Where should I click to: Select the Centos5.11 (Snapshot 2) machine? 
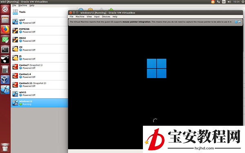click(39, 85)
